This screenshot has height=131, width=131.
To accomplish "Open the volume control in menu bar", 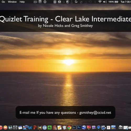I will coord(105,2).
